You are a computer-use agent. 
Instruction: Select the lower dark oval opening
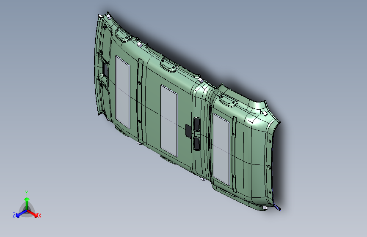(x=196, y=143)
